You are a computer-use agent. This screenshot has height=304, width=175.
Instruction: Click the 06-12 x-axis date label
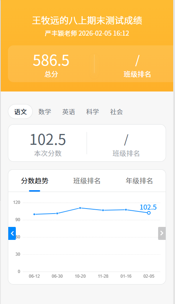tap(34, 276)
